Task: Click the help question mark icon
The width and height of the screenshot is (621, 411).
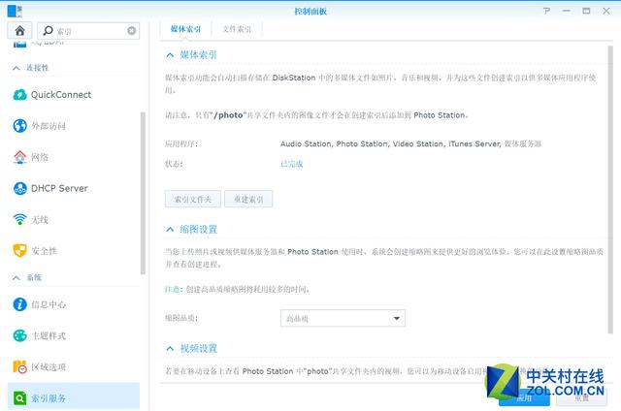Action: pyautogui.click(x=546, y=11)
